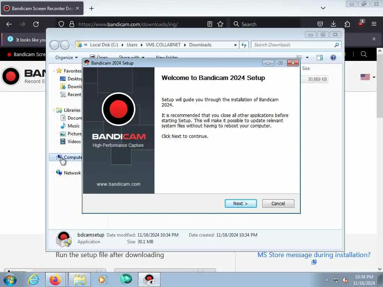Switch to Firefox in the taskbar
Image resolution: width=383 pixels, height=287 pixels.
tap(55, 280)
